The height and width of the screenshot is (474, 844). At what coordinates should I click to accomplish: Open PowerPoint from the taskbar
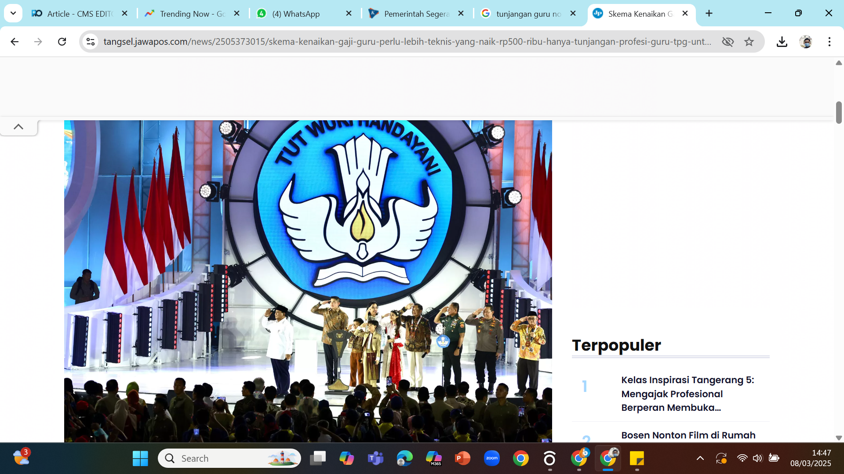point(462,459)
